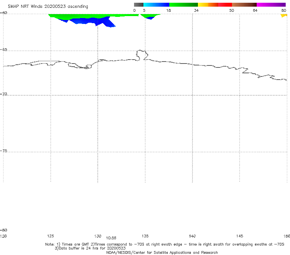The height and width of the screenshot is (255, 290).
Task: Click longitude label 125
Action: coord(51,236)
